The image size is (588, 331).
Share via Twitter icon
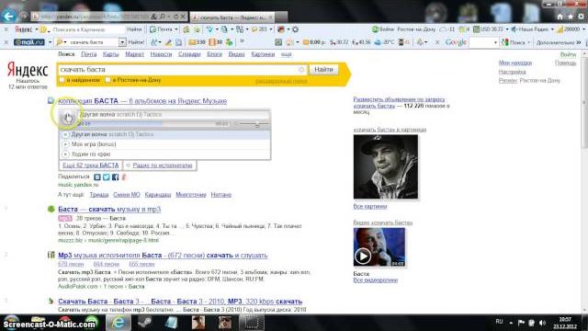tap(107, 177)
